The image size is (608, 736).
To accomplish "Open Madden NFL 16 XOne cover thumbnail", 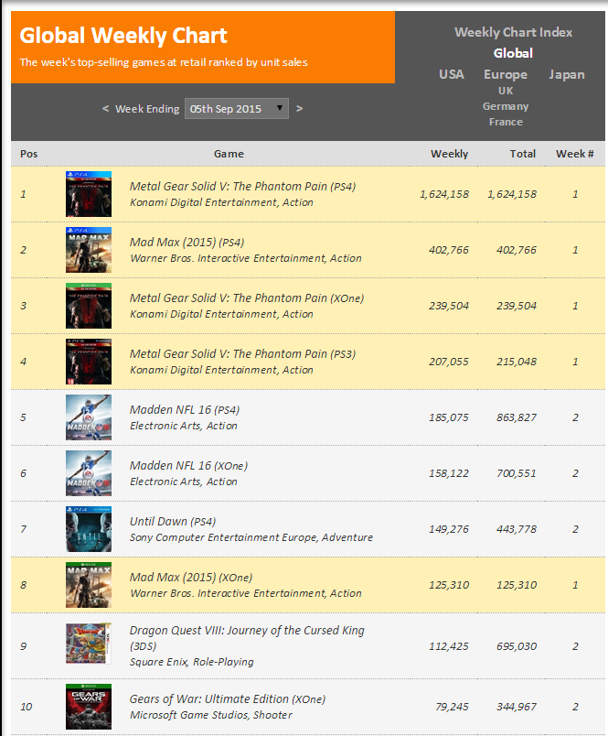I will tap(89, 473).
